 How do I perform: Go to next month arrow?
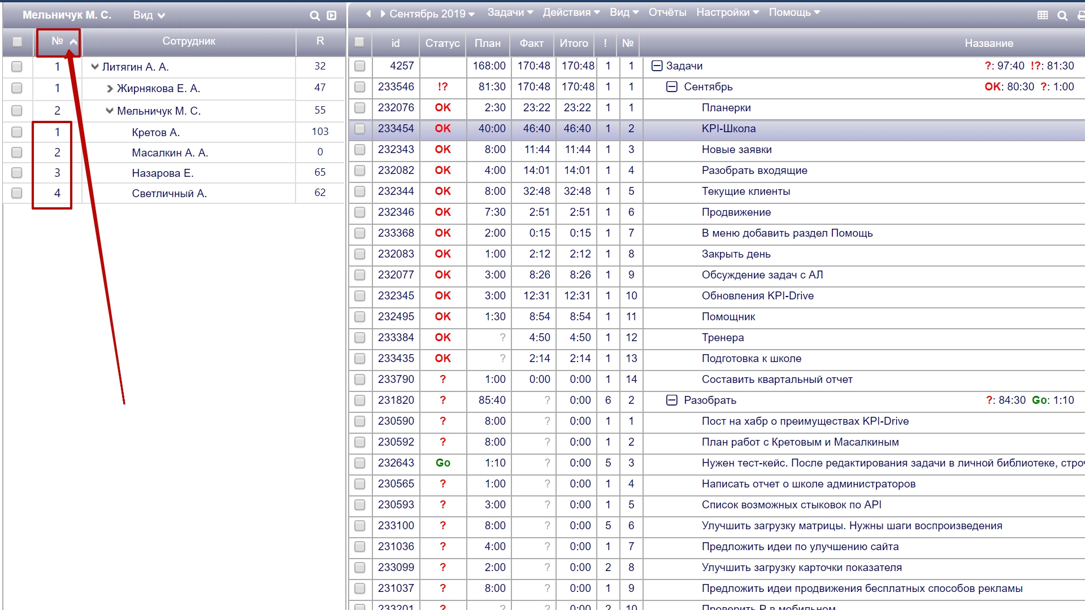(383, 14)
